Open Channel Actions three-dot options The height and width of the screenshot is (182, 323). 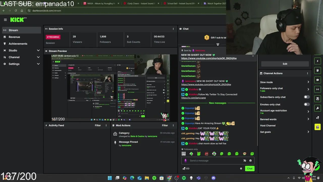[x=307, y=73]
